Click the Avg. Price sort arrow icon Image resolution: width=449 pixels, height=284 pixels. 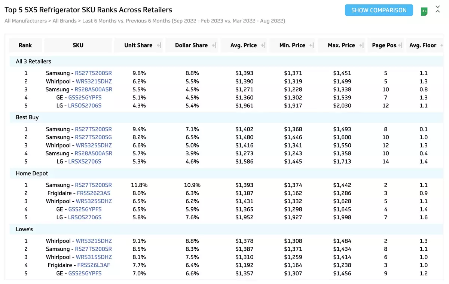pyautogui.click(x=263, y=45)
